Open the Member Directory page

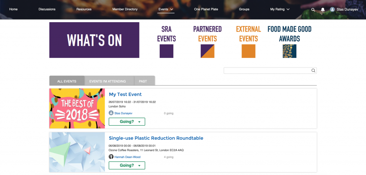[125, 9]
